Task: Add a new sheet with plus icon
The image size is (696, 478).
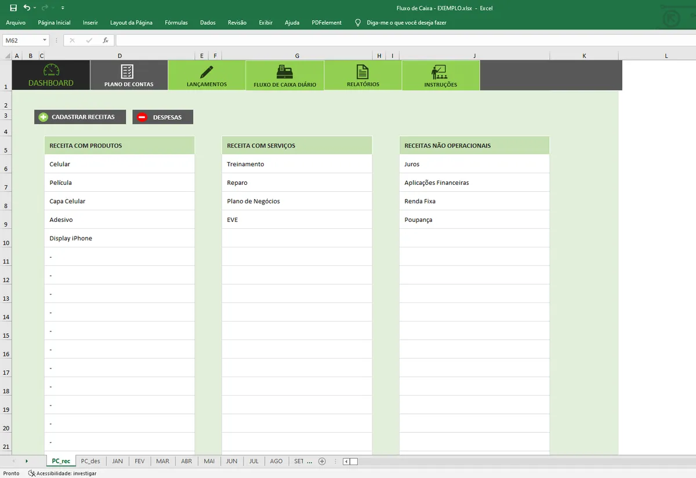Action: click(322, 461)
